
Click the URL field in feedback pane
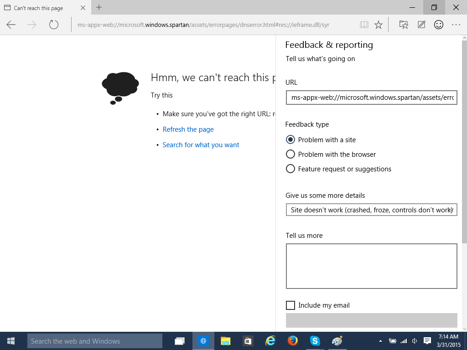371,98
